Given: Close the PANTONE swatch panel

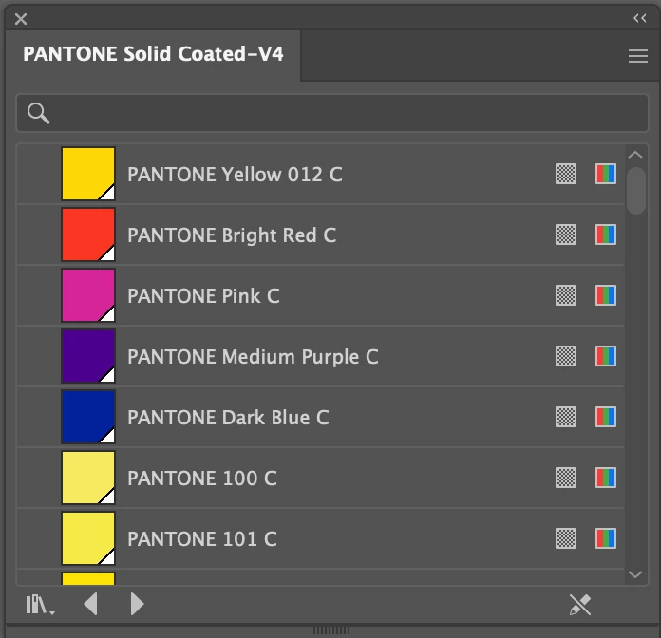Looking at the screenshot, I should point(21,18).
